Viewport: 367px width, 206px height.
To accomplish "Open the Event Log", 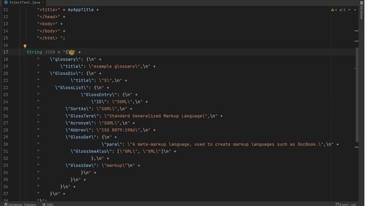I will [x=346, y=205].
